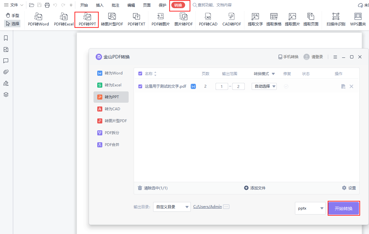Open the PDF转TXT tool

click(x=136, y=19)
